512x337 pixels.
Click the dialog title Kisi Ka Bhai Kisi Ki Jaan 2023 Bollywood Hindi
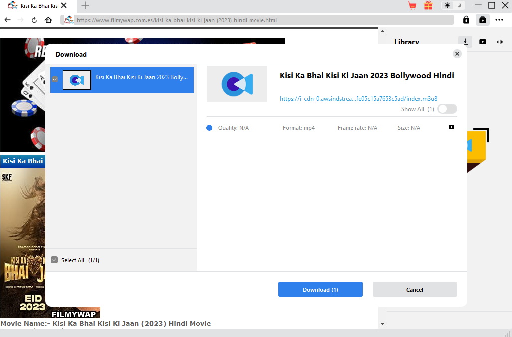(367, 76)
